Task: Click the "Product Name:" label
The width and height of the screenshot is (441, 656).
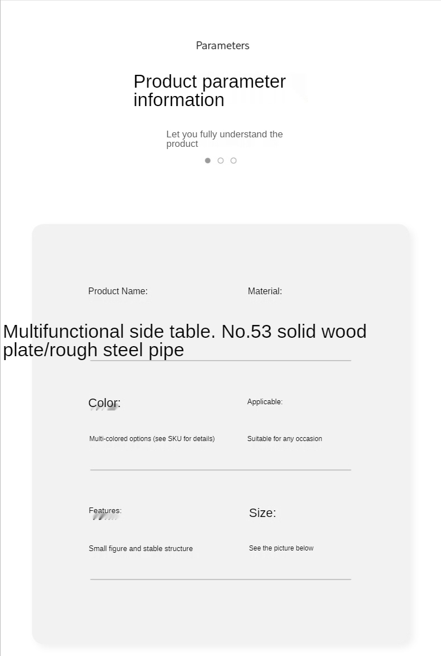Action: coord(118,291)
